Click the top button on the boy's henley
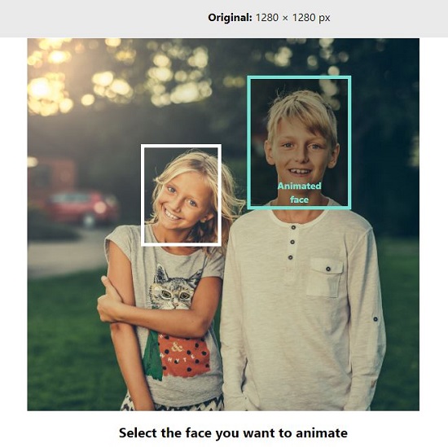This screenshot has height=447, width=448. (x=293, y=227)
